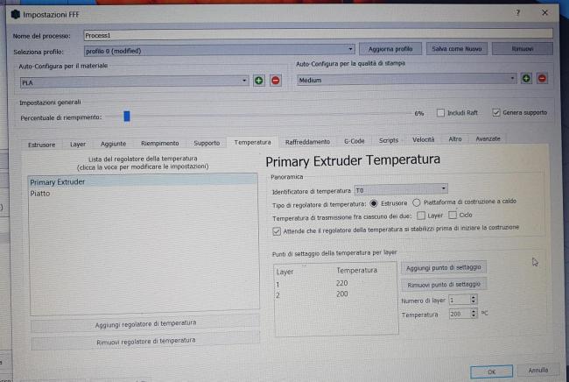Click Aggiungi punto di settaggio button
Image resolution: width=569 pixels, height=382 pixels.
coord(444,267)
